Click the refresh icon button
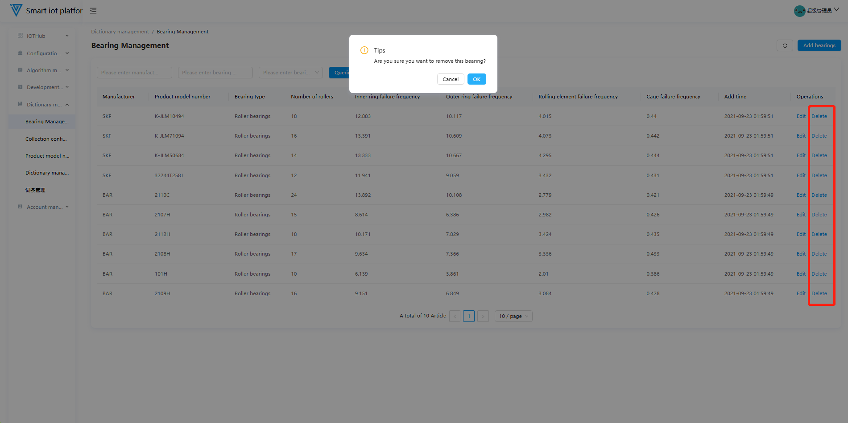 (785, 45)
